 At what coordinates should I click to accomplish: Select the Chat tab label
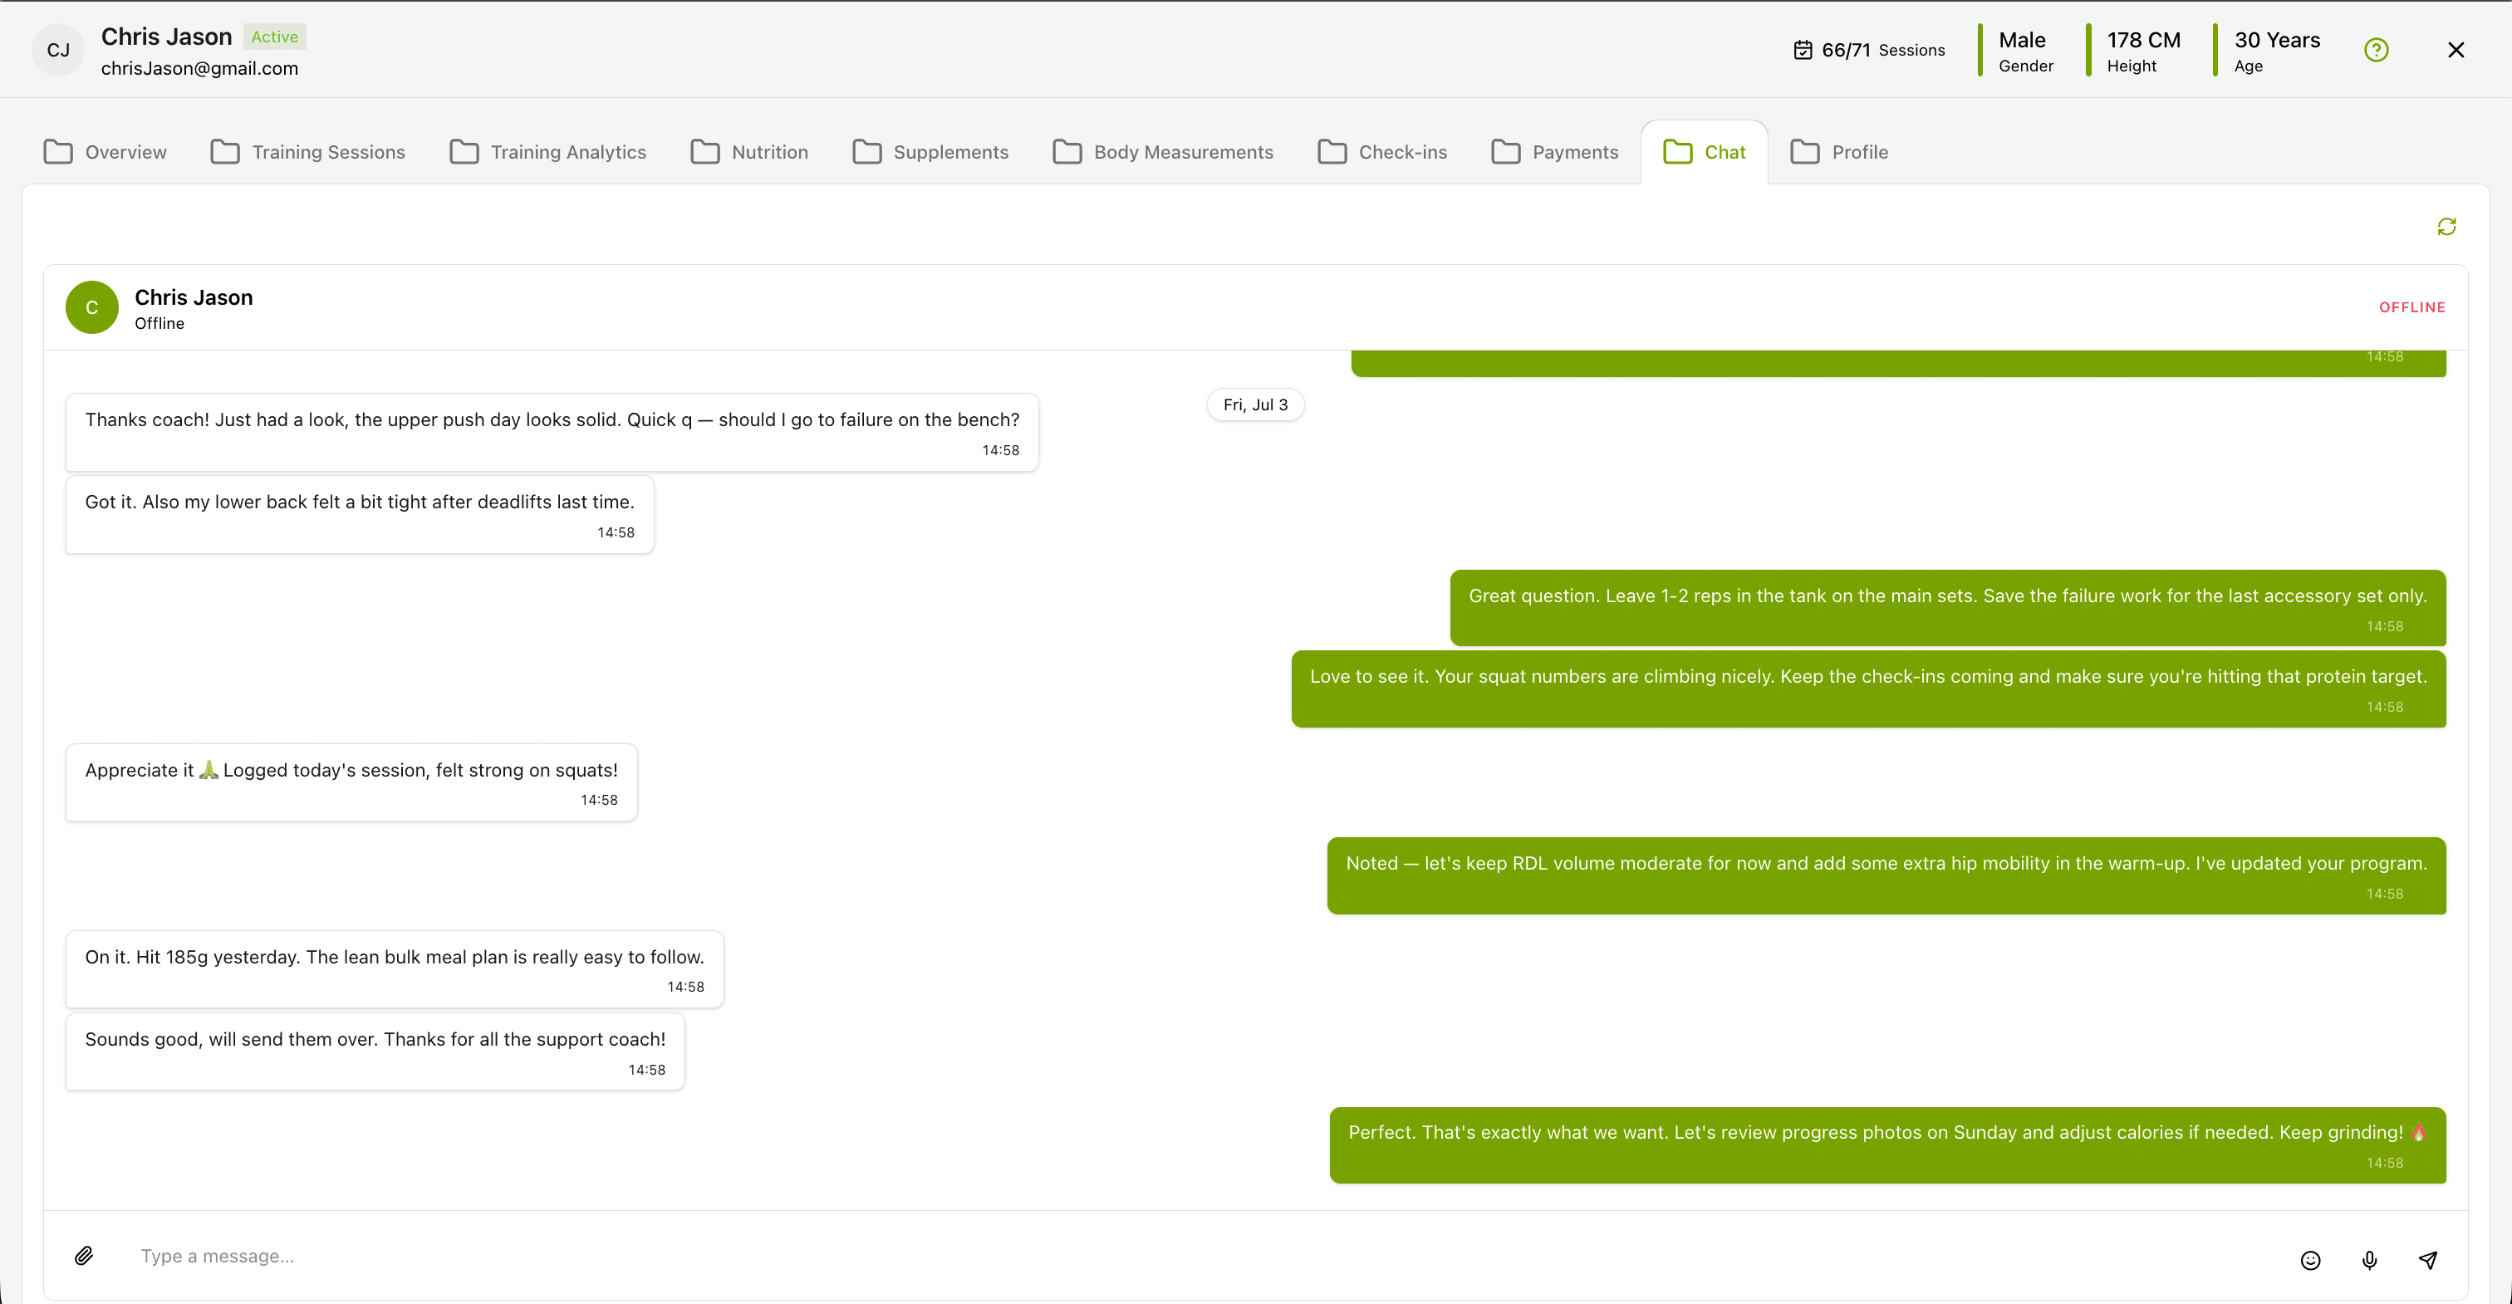pyautogui.click(x=1725, y=152)
